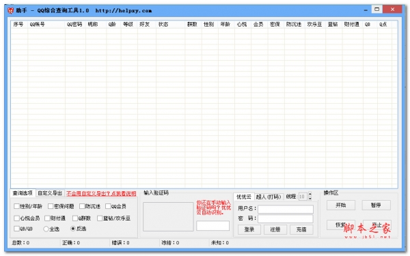Focus the 密码 input field
The width and height of the screenshot is (410, 256).
(x=286, y=218)
